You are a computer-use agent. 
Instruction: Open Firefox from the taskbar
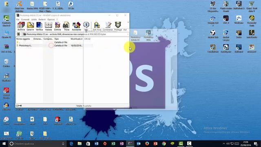(x=147, y=143)
